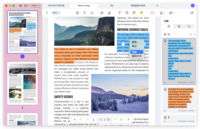Click the back arrow in toolbar

pos(47,13)
